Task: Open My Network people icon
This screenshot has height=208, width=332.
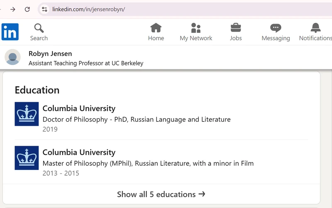Action: click(196, 28)
